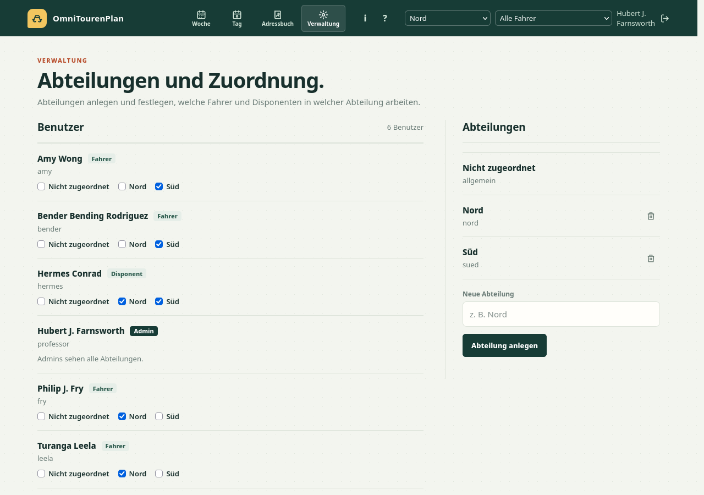Viewport: 704px width, 495px height.
Task: Delete the Süd department with trash icon
Action: (x=651, y=258)
